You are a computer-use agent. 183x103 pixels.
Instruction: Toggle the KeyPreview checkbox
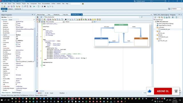pyautogui.click(x=17, y=83)
